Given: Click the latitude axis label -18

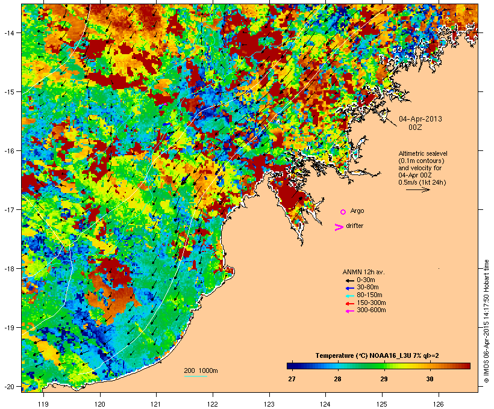Looking at the screenshot, I should click(8, 268).
